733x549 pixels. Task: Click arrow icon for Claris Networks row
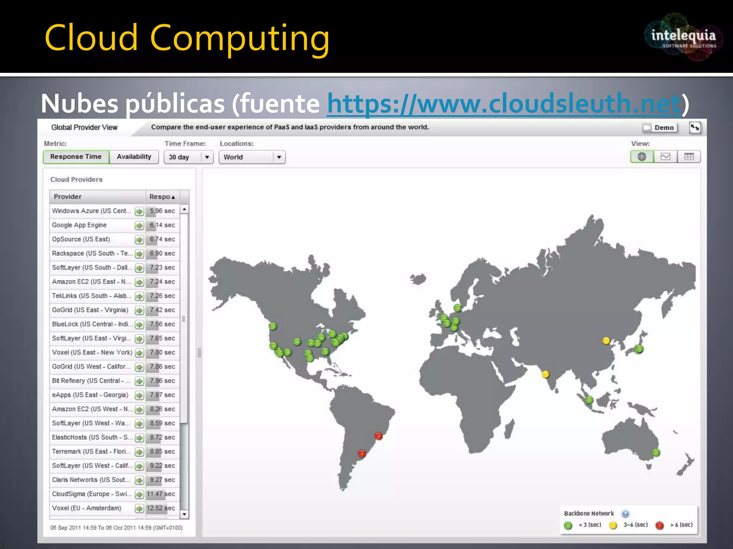(x=139, y=480)
